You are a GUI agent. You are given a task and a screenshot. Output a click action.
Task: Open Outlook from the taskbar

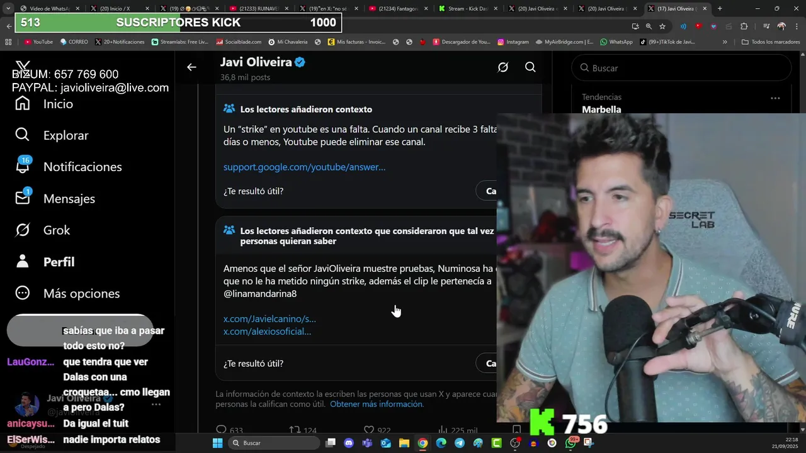[385, 443]
